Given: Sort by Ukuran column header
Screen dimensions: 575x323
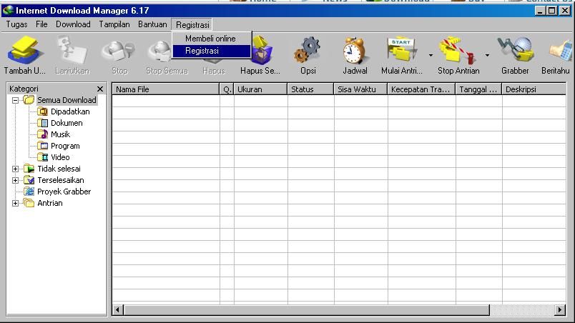Looking at the screenshot, I should point(260,89).
